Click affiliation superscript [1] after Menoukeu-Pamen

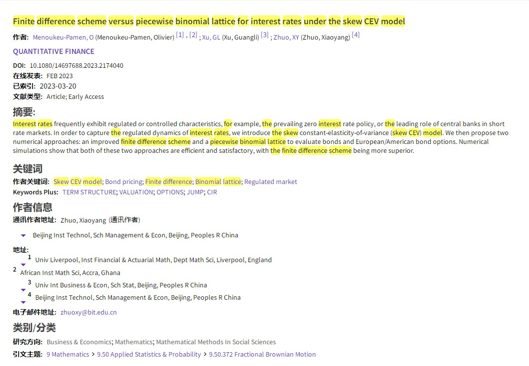180,35
